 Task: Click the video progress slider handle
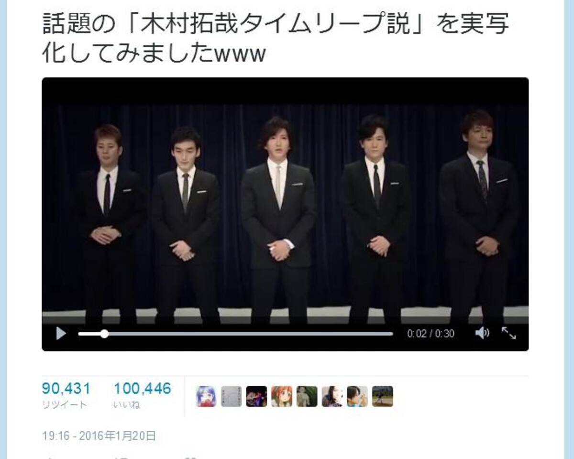tap(104, 334)
